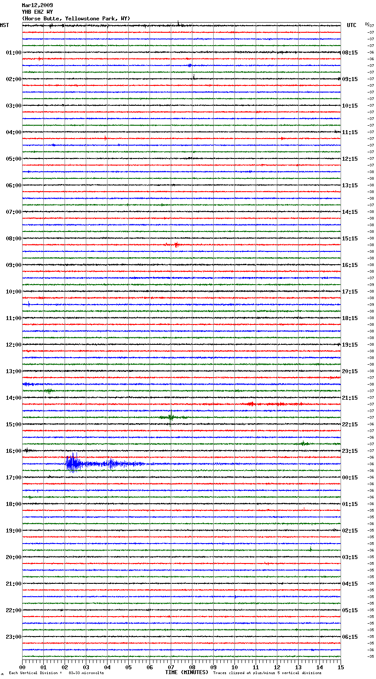Click the 14:15 UTC time label
The width and height of the screenshot is (376, 679).
point(350,212)
